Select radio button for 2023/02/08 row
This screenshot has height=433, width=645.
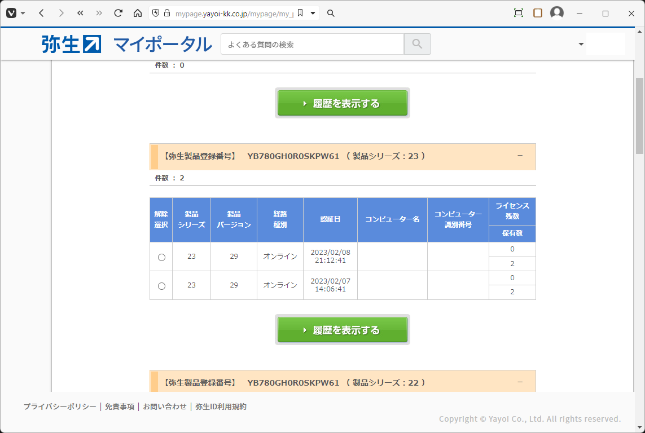(x=161, y=257)
